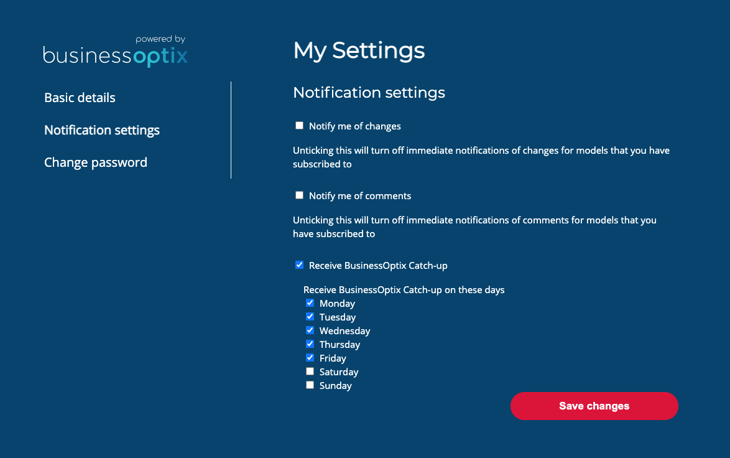The height and width of the screenshot is (458, 730).
Task: Click the 'Notification settings' heading
Action: coord(369,92)
